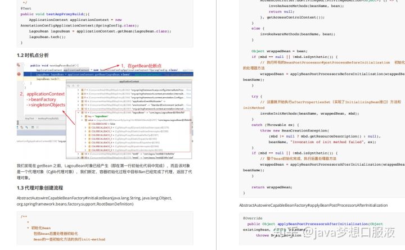
Task: Click the heading '1.3 代理对象创建流程'
Action: 40,188
